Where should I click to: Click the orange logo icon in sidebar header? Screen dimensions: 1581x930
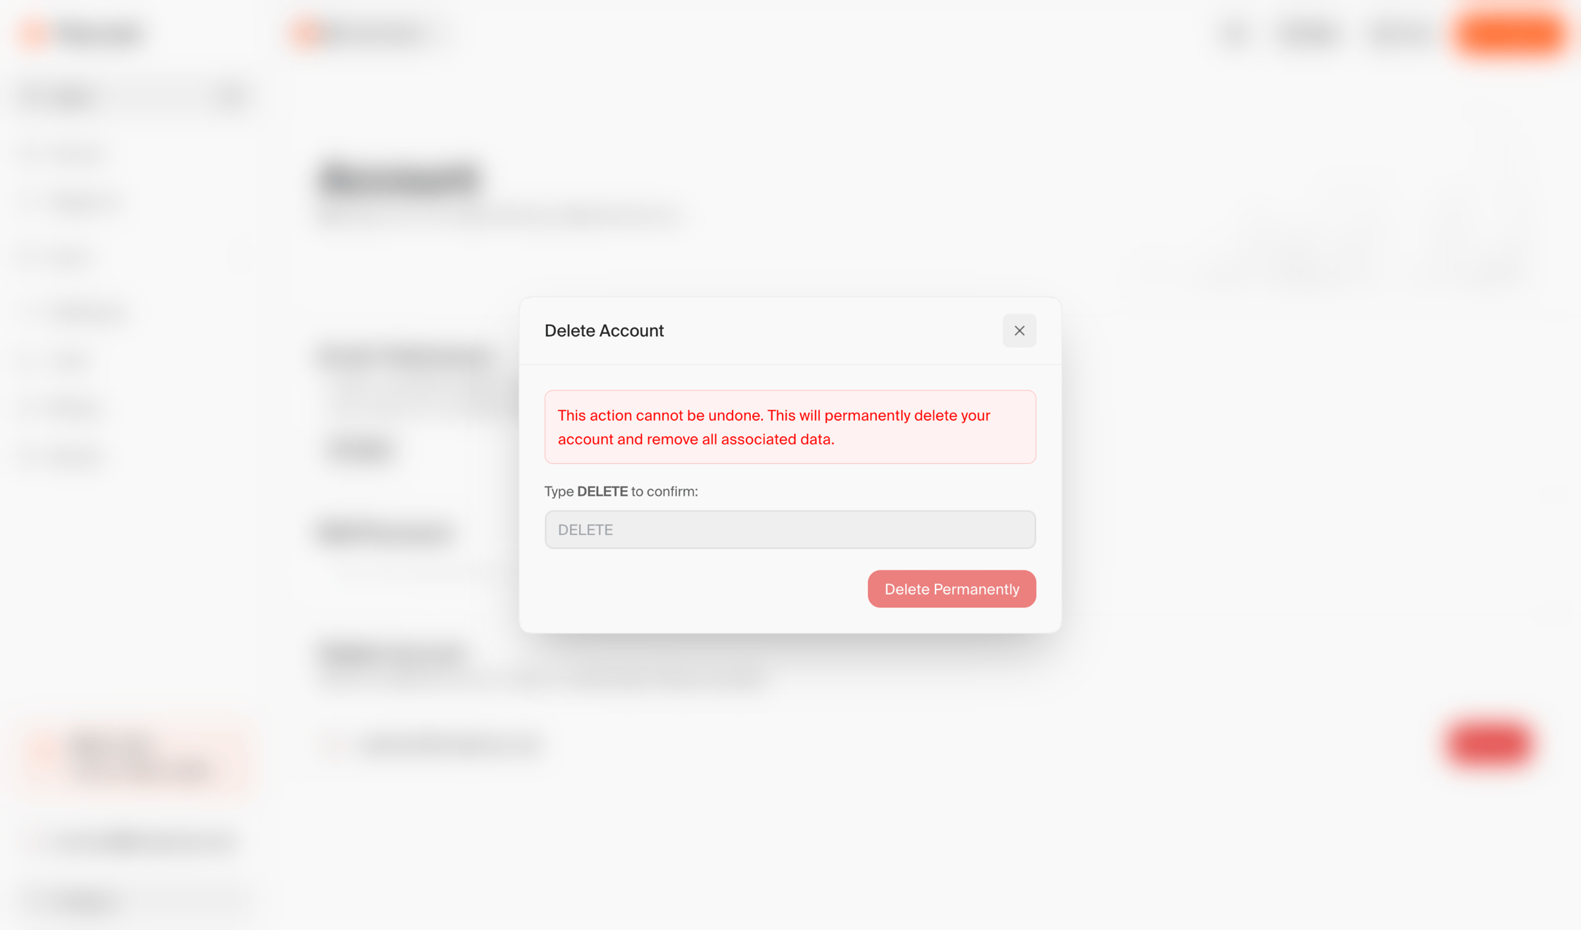click(34, 33)
